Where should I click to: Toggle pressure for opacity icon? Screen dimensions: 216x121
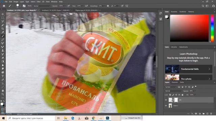pyautogui.click(x=69, y=6)
